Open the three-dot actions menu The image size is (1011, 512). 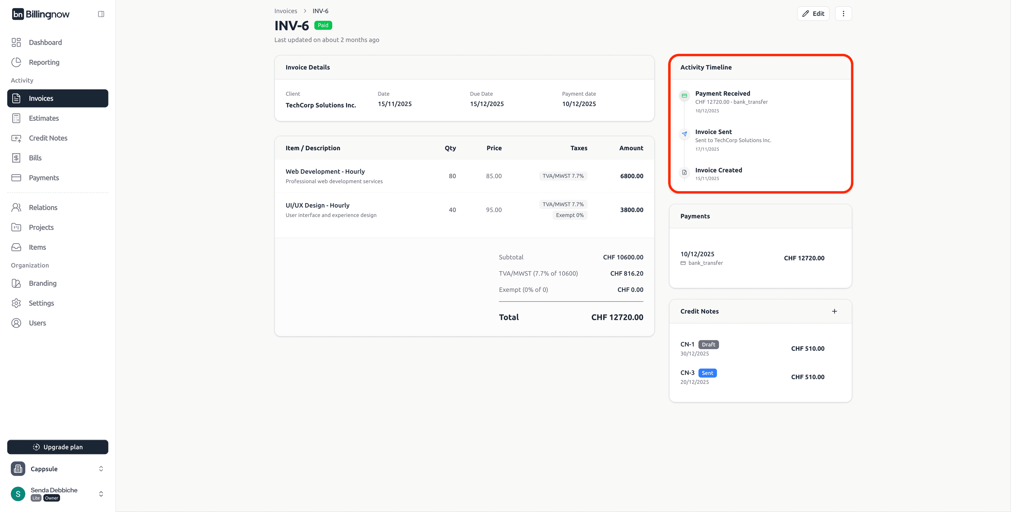coord(843,13)
